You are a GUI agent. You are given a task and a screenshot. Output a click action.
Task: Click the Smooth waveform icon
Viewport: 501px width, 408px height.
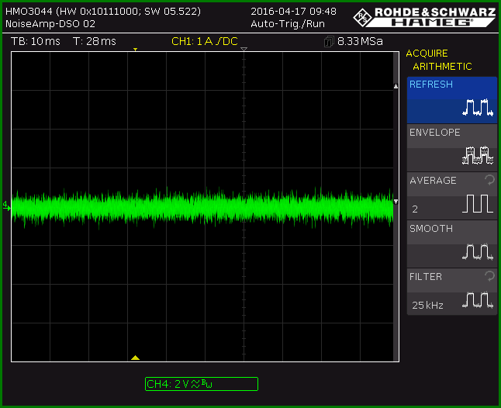pos(478,251)
